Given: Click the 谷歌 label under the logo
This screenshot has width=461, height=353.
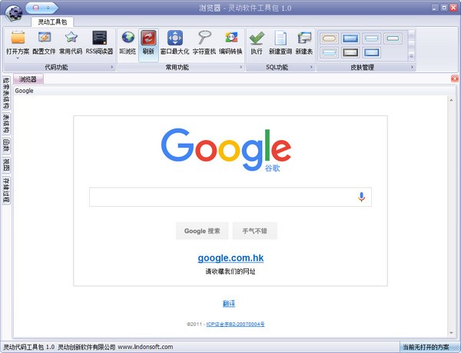Looking at the screenshot, I should click(272, 168).
